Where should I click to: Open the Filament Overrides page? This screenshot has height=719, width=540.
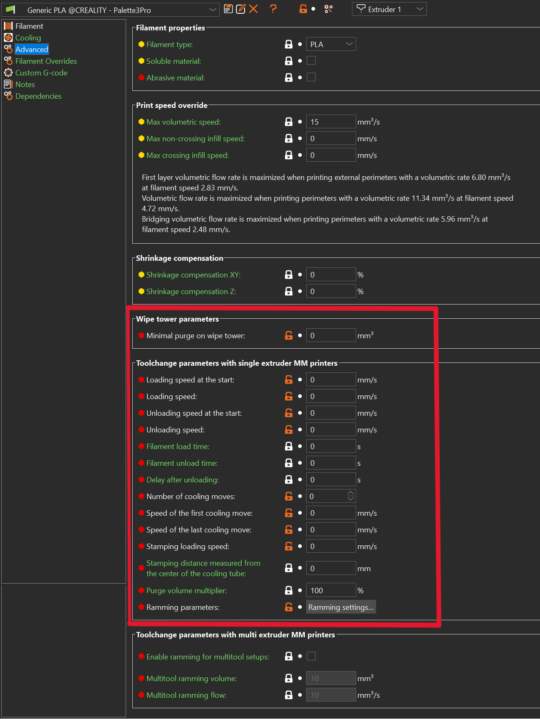click(46, 61)
